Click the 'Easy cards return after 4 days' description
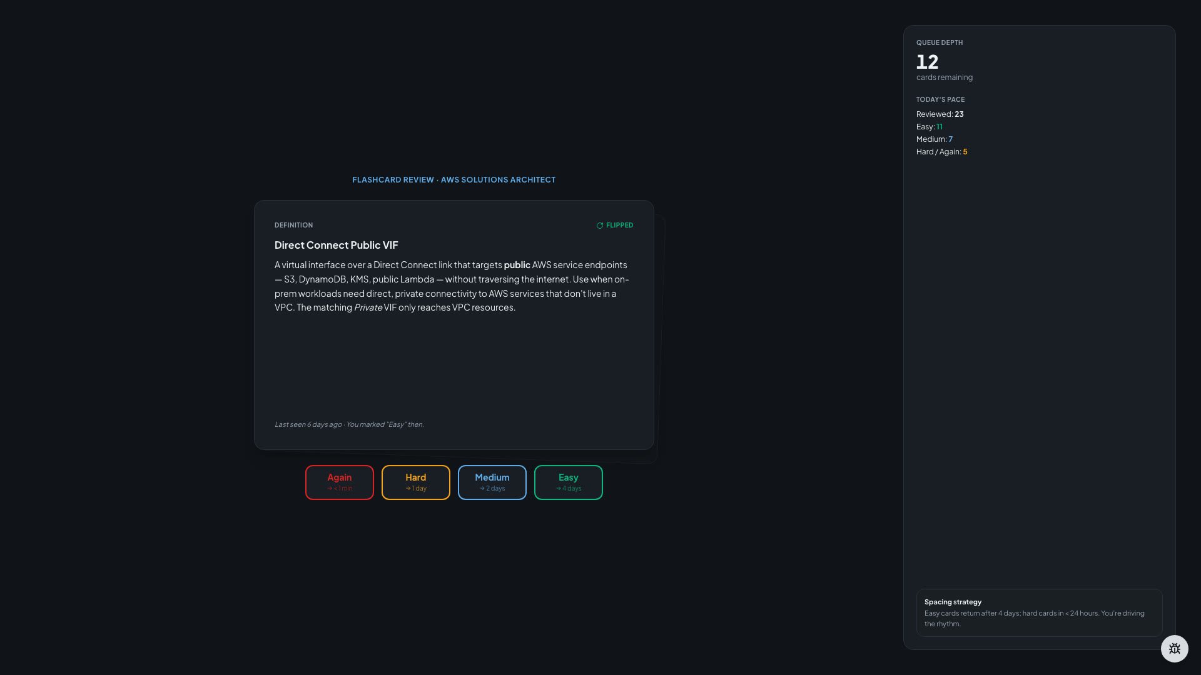The width and height of the screenshot is (1201, 675). coord(1035,618)
